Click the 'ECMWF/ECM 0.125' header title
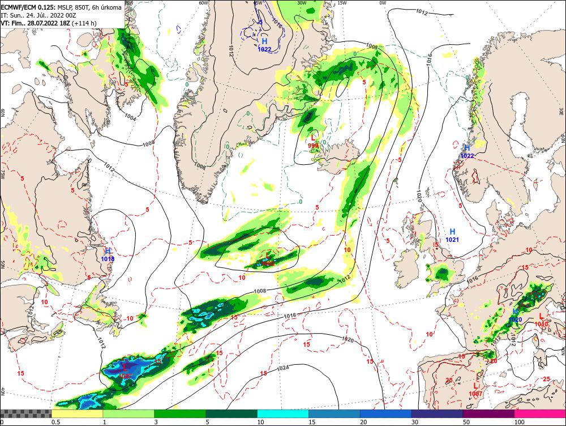The width and height of the screenshot is (566, 426). (x=28, y=7)
